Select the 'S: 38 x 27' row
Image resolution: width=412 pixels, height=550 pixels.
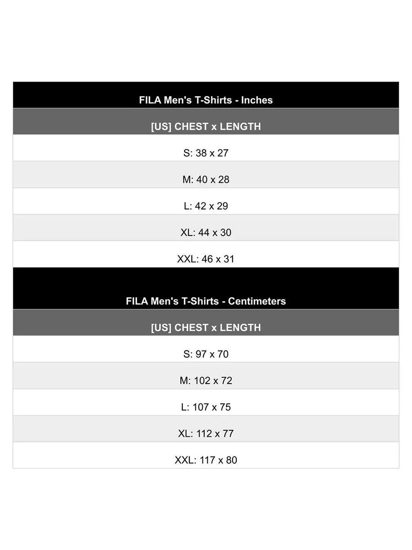pyautogui.click(x=206, y=153)
